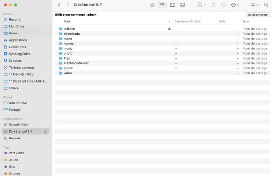The width and height of the screenshot is (272, 176).
Task: Open the DOSSIERS DE MAINT… folder
Action: 26,81
